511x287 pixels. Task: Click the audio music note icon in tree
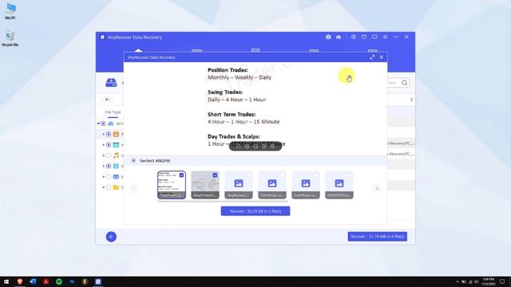click(x=116, y=155)
